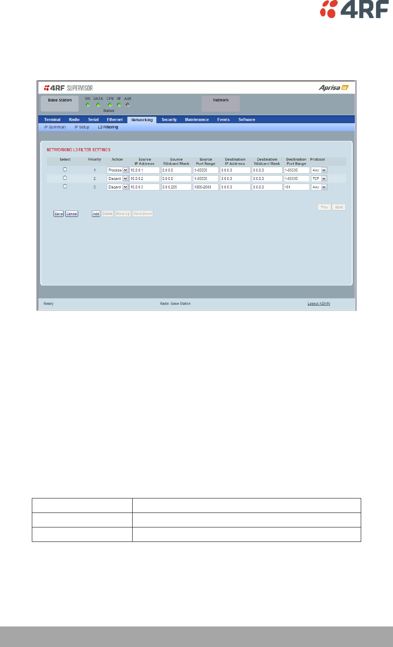This screenshot has height=647, width=393.
Task: Save the L3 filter settings
Action: click(59, 214)
